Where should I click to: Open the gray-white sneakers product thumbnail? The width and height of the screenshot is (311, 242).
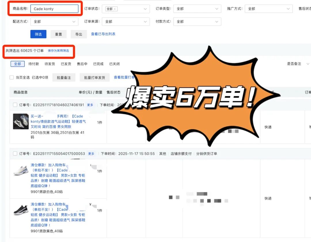pos(21,121)
